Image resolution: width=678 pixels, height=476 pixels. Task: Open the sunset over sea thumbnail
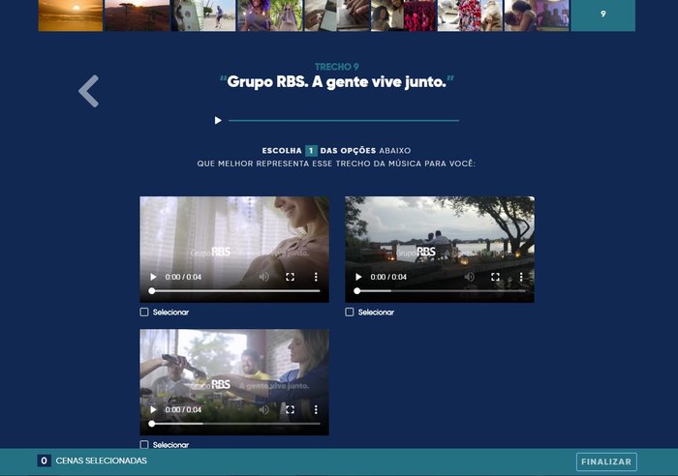[71, 15]
